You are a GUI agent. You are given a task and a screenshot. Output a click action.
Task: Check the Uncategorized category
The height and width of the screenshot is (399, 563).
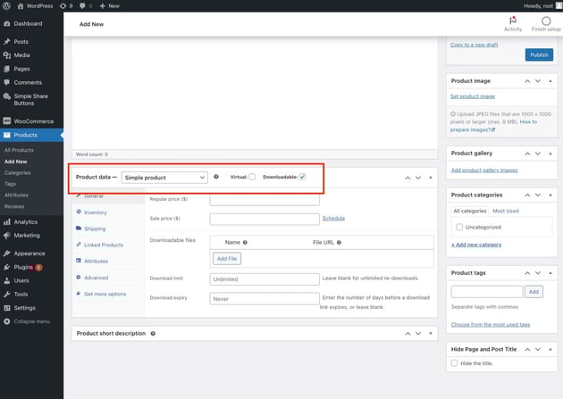tap(459, 227)
